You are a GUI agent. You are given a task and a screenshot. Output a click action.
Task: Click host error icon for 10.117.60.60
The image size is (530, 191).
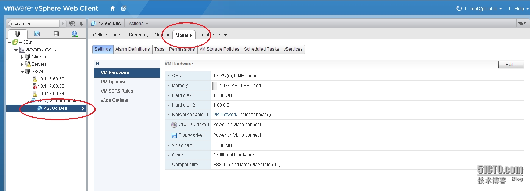click(x=35, y=86)
